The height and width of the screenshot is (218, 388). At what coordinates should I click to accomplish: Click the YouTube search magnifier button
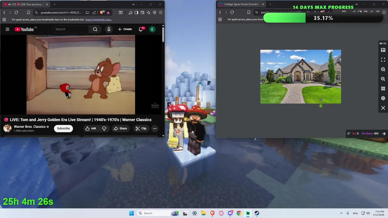[x=95, y=29]
